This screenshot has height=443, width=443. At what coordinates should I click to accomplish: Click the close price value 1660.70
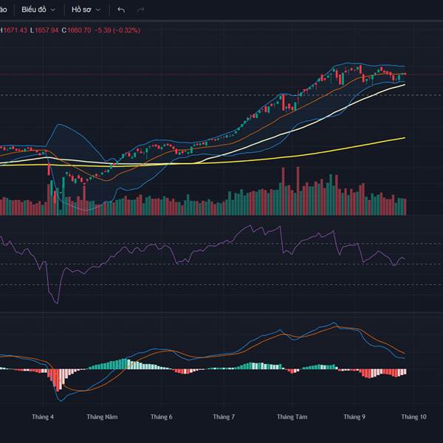[79, 30]
